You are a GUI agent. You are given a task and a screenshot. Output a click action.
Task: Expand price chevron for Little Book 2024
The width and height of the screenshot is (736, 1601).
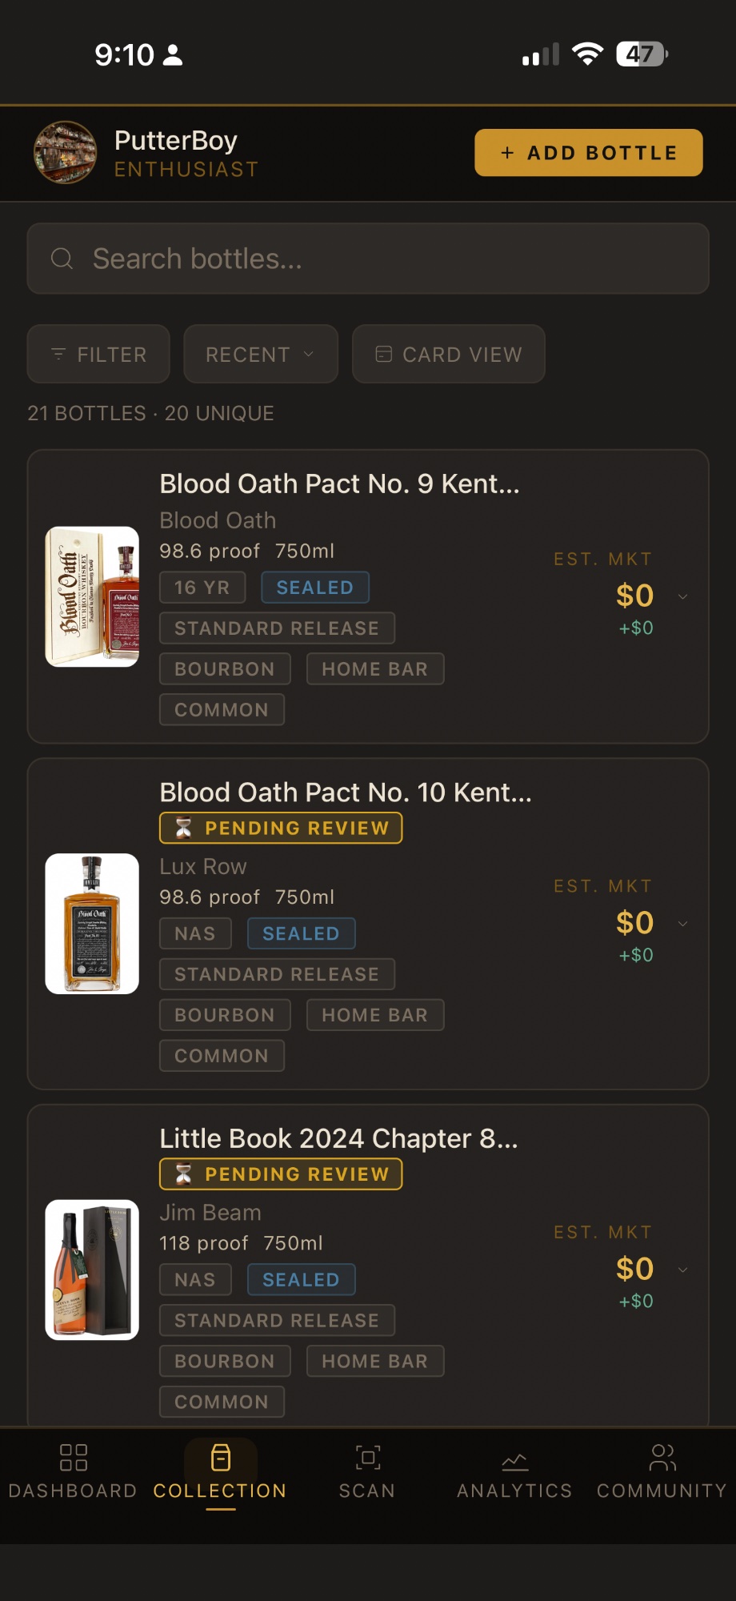(x=682, y=1270)
